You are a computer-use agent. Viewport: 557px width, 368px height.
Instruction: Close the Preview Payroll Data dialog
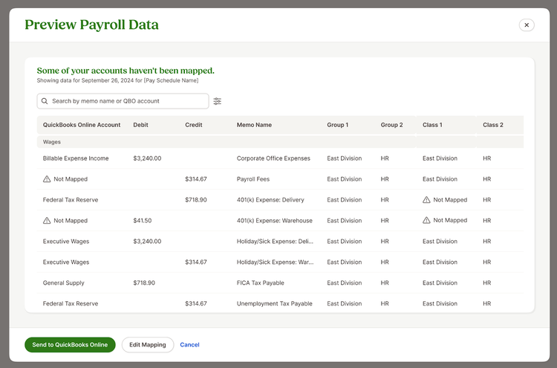(527, 25)
